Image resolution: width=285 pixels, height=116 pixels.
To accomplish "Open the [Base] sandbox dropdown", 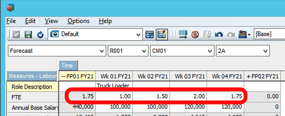I will point(269,34).
